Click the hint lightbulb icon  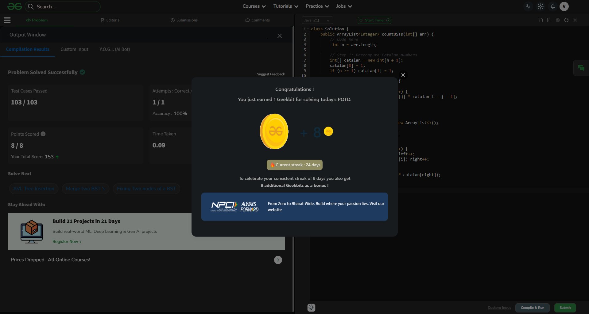click(311, 308)
